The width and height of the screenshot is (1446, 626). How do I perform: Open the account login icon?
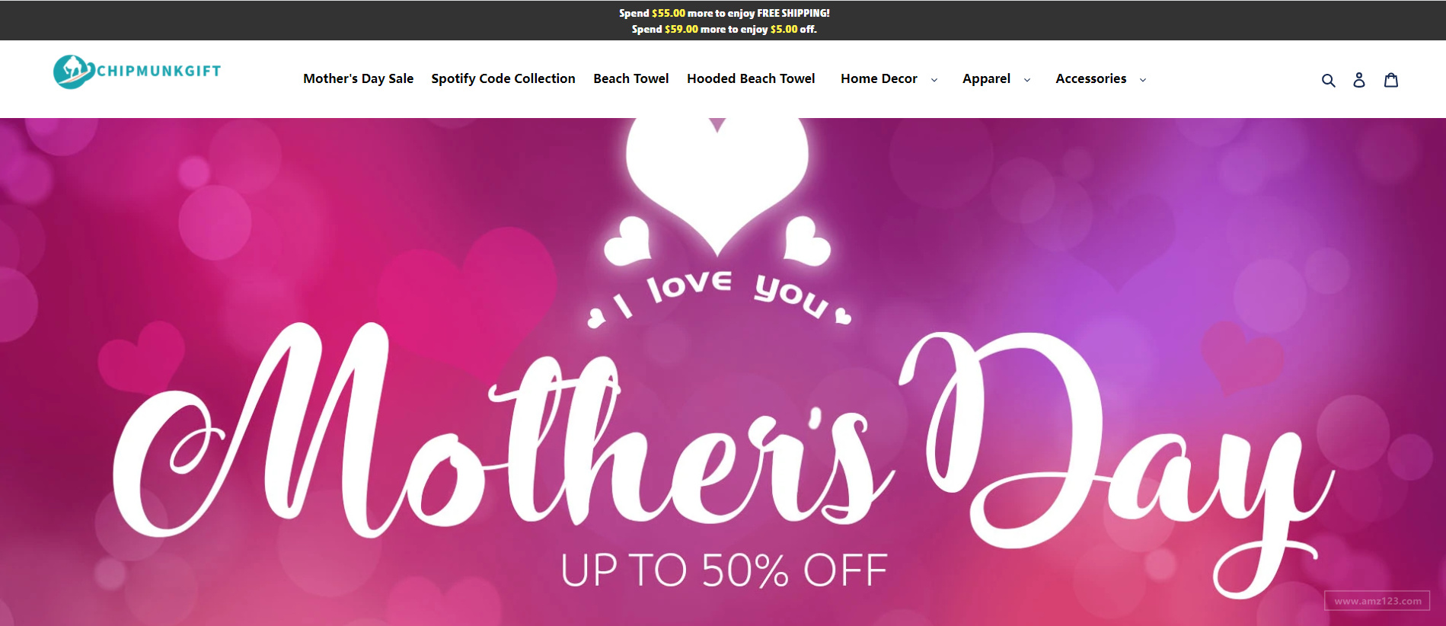click(1359, 80)
